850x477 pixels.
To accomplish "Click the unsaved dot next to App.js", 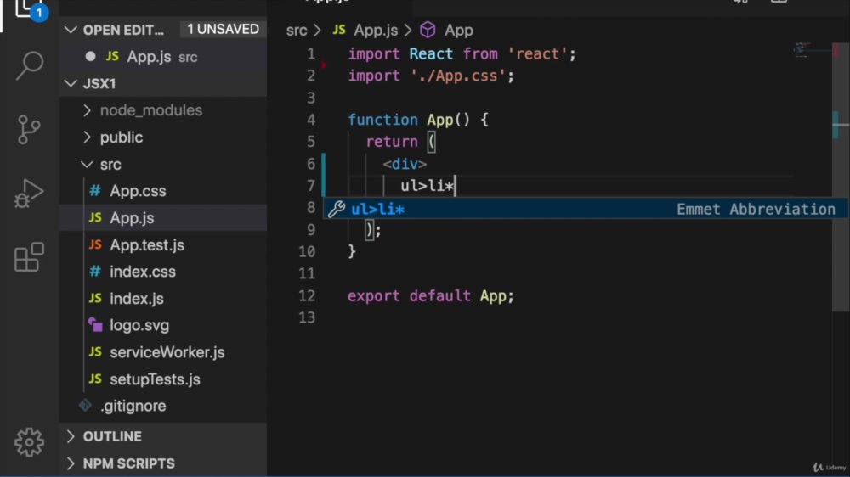I will point(91,56).
